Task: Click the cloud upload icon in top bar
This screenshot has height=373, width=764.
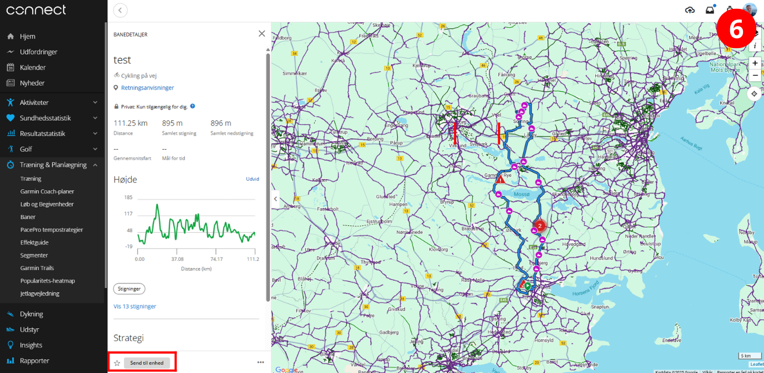Action: pos(690,9)
